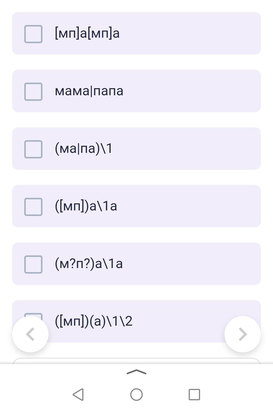This screenshot has height=410, width=273.
Task: Mark the ([мп])а\1а checkbox
Action: click(33, 207)
